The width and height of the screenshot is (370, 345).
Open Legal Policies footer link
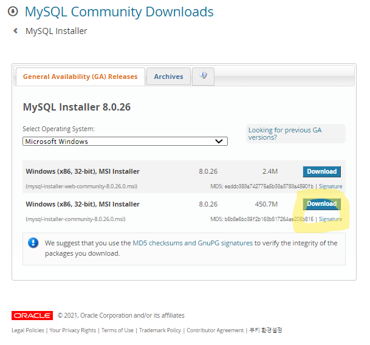click(x=28, y=330)
